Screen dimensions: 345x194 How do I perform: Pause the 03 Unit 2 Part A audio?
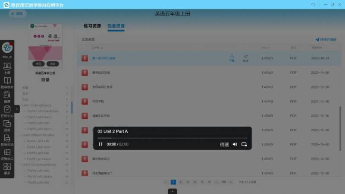100,144
